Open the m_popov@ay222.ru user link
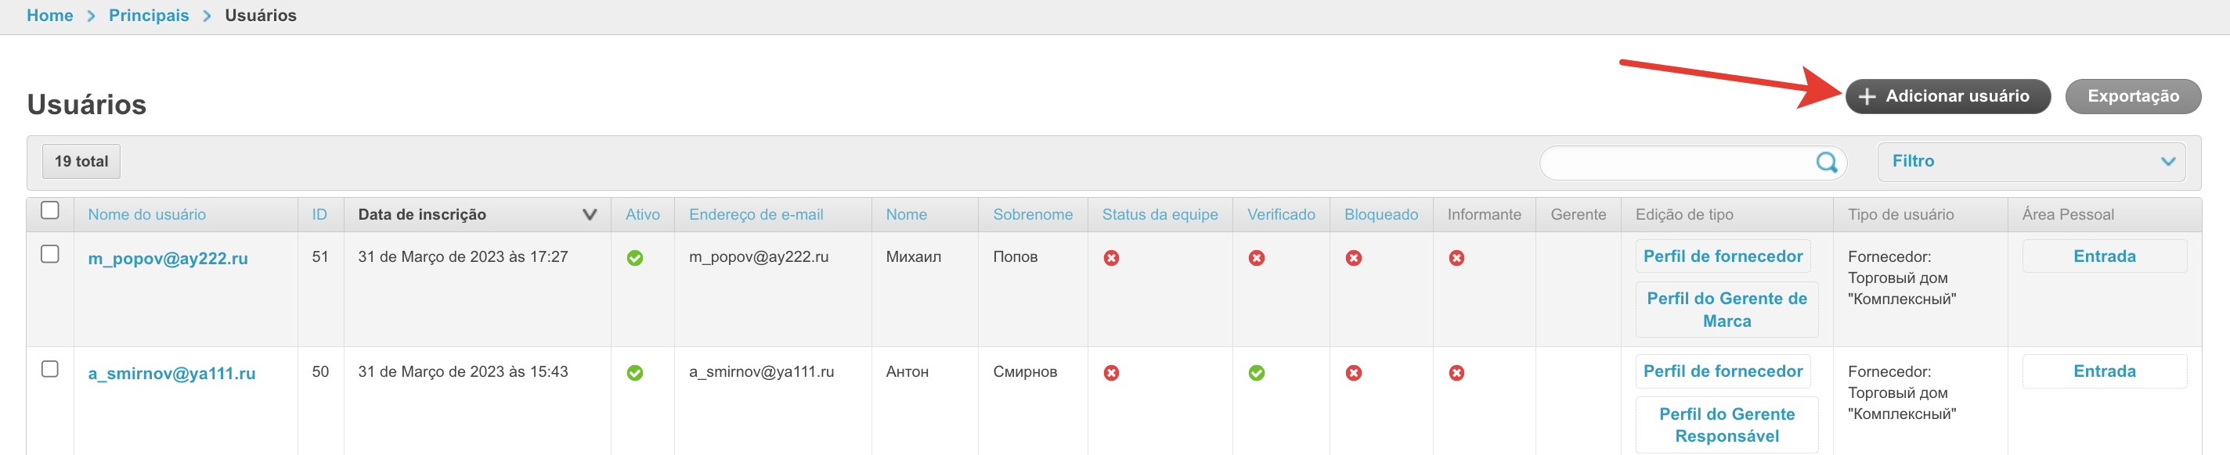Viewport: 2230px width, 455px height. click(168, 259)
